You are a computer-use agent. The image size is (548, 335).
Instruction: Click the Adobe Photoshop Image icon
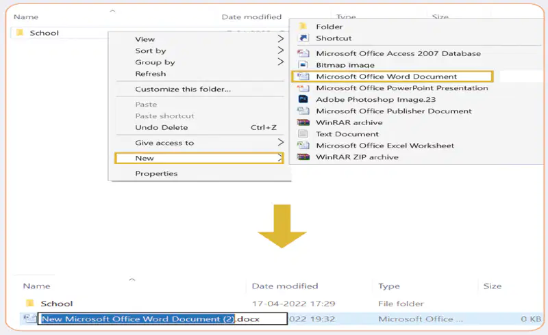[303, 99]
